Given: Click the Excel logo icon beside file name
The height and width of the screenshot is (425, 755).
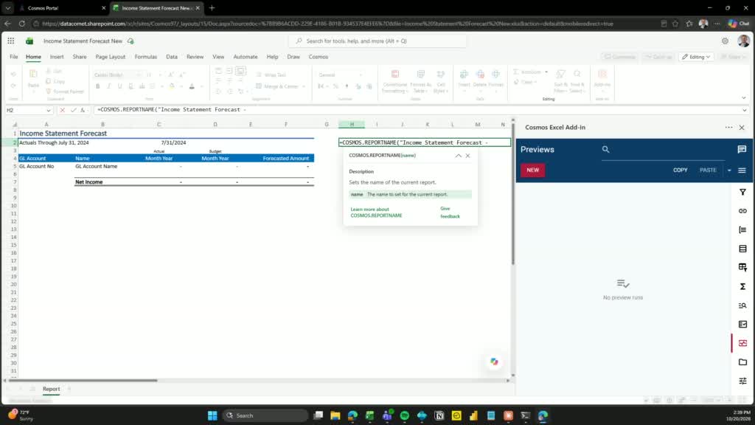Looking at the screenshot, I should click(x=29, y=41).
